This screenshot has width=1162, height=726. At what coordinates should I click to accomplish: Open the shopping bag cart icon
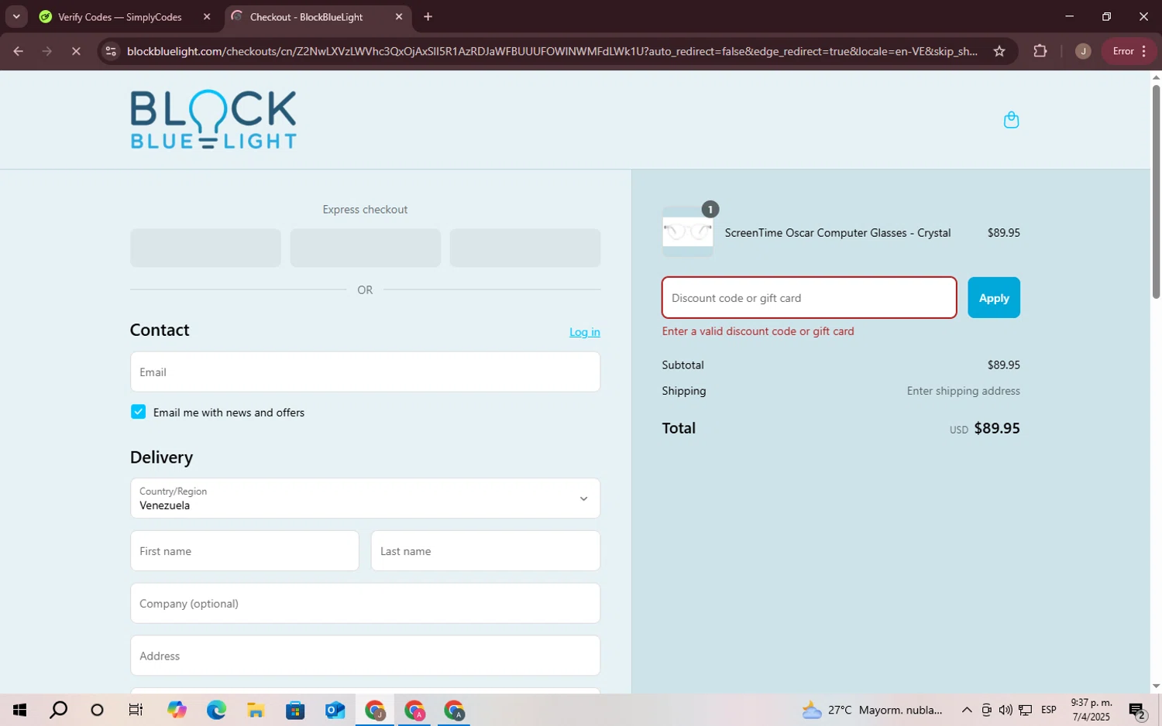[x=1011, y=120]
